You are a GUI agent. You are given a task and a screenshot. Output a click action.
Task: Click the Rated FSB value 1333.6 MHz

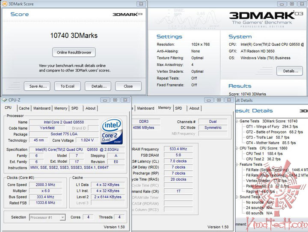pos(45,203)
